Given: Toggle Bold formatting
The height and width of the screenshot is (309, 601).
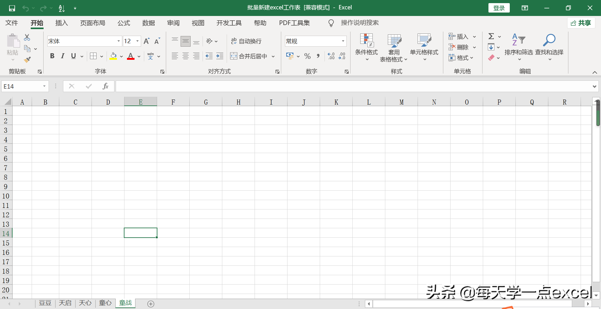Looking at the screenshot, I should click(x=52, y=56).
